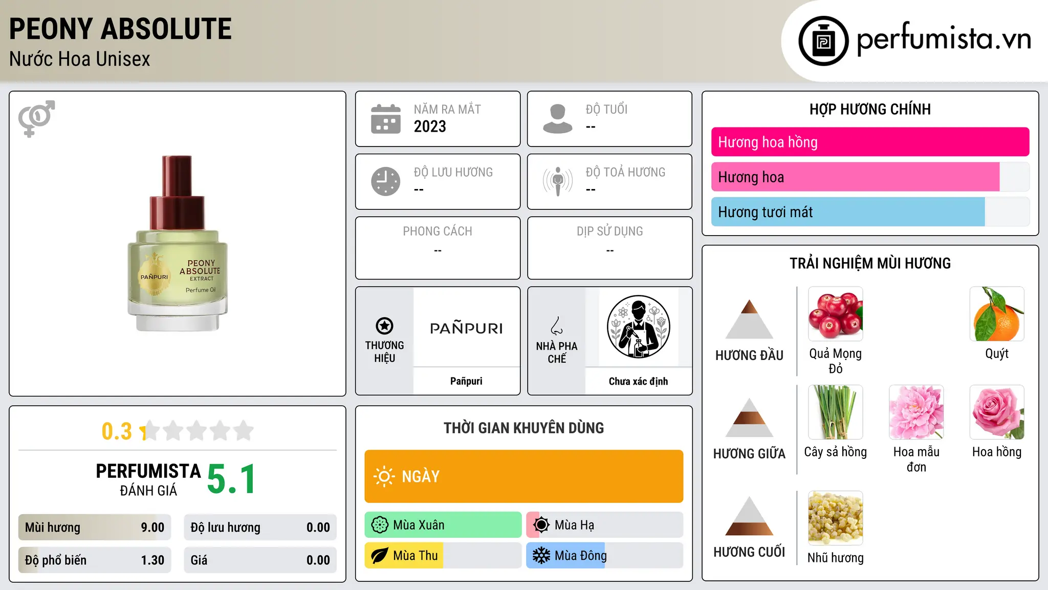Click the sun icon for Mùa Hạ
The width and height of the screenshot is (1048, 590).
point(541,525)
